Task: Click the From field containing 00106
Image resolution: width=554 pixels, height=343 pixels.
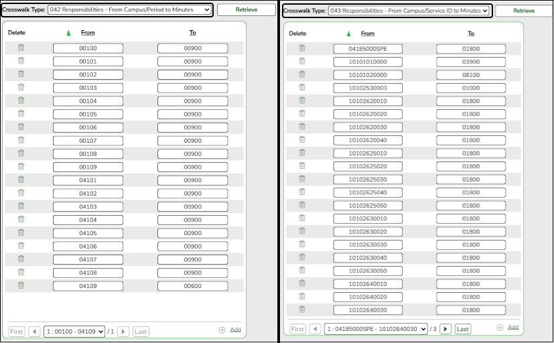Action: (88, 127)
